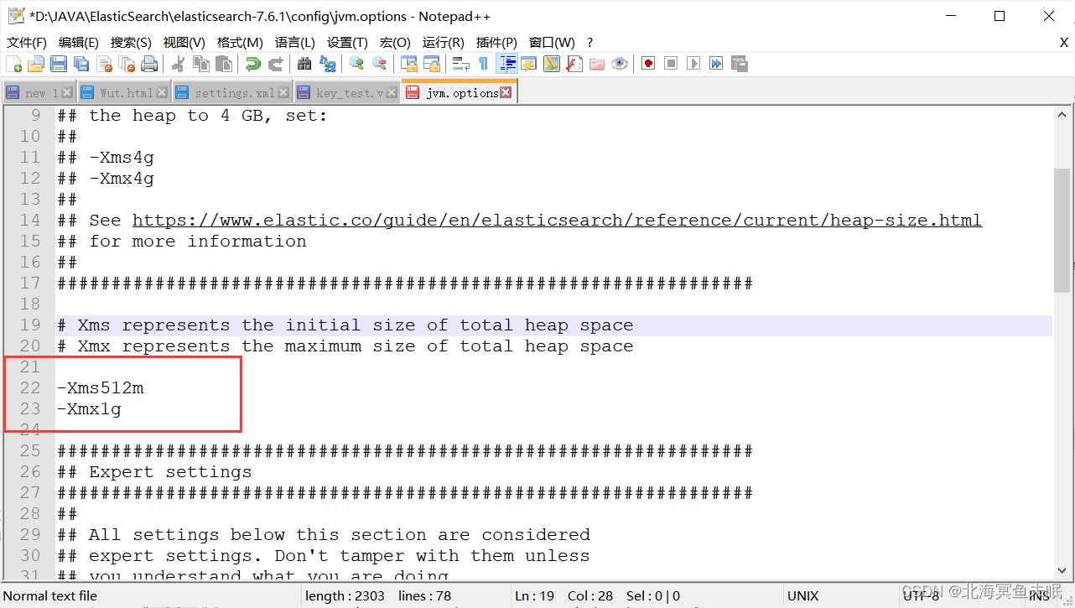Open the 宏(O) menu

395,42
